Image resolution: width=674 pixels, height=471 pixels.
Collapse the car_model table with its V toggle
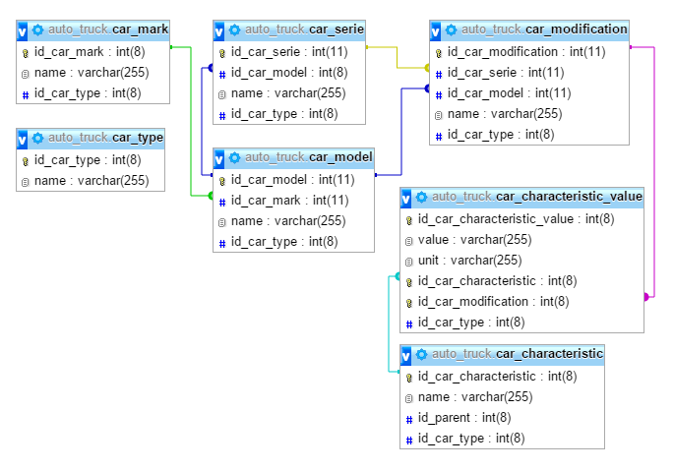click(x=218, y=159)
